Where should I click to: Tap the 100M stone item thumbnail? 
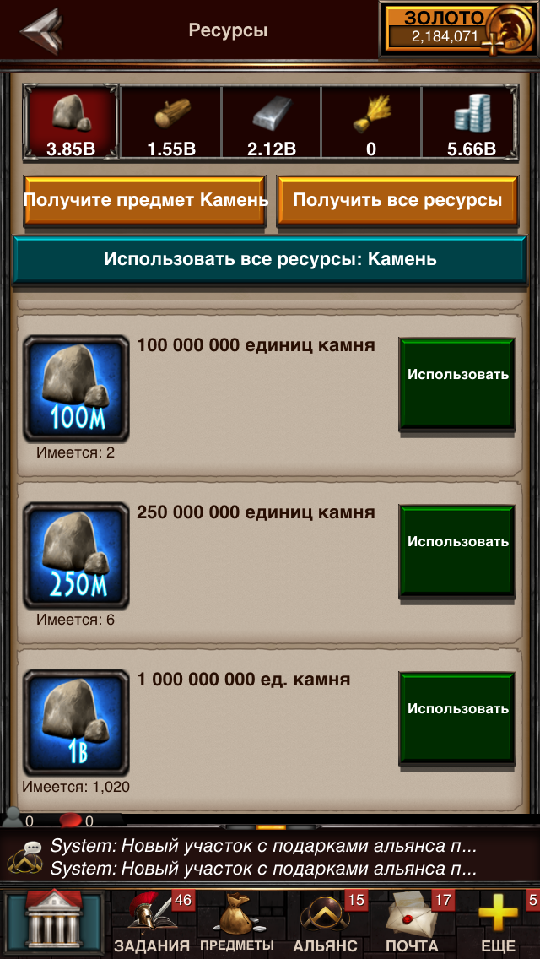point(76,387)
